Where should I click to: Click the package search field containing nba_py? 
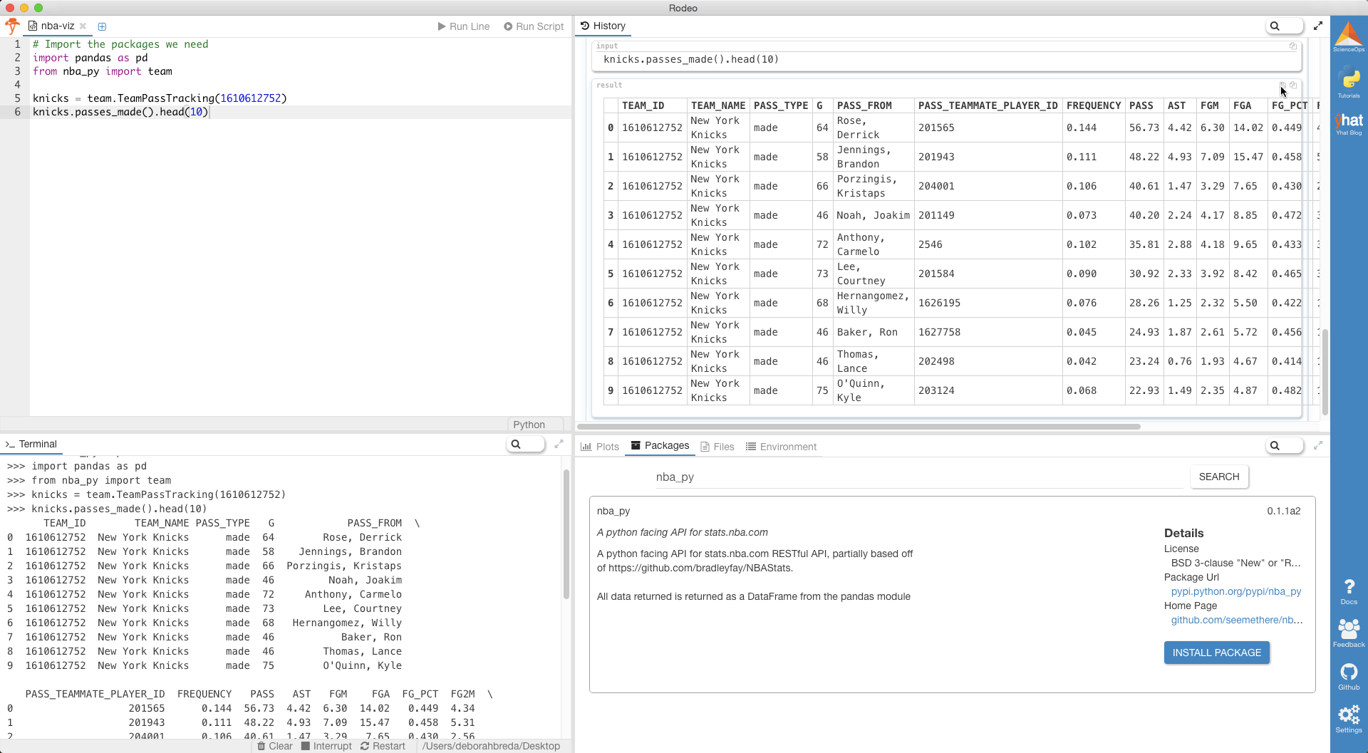(918, 477)
